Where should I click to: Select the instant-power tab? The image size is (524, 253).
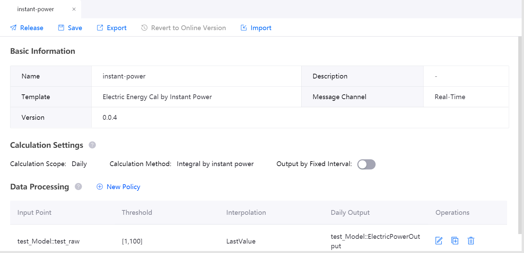(41, 9)
